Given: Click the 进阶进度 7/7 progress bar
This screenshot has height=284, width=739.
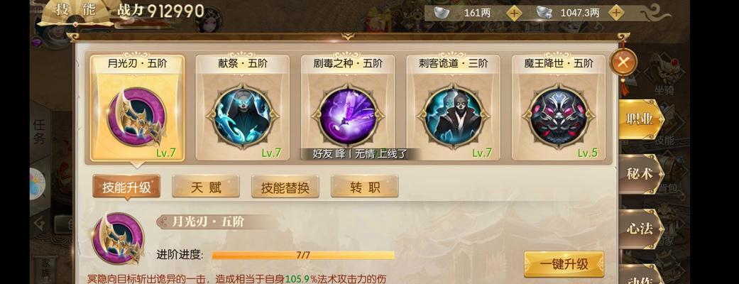Looking at the screenshot, I should click(303, 255).
